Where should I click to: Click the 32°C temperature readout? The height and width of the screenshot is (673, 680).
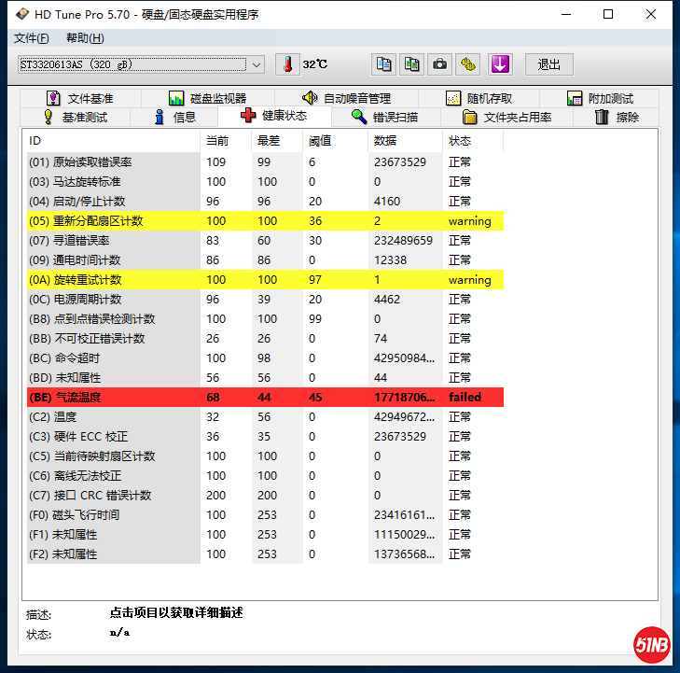coord(315,64)
